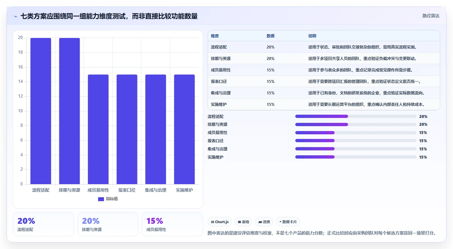Viewport: 453px width, 249px height.
Task: Click the description starting 适用于需要长期运营平台
Action: 367,105
